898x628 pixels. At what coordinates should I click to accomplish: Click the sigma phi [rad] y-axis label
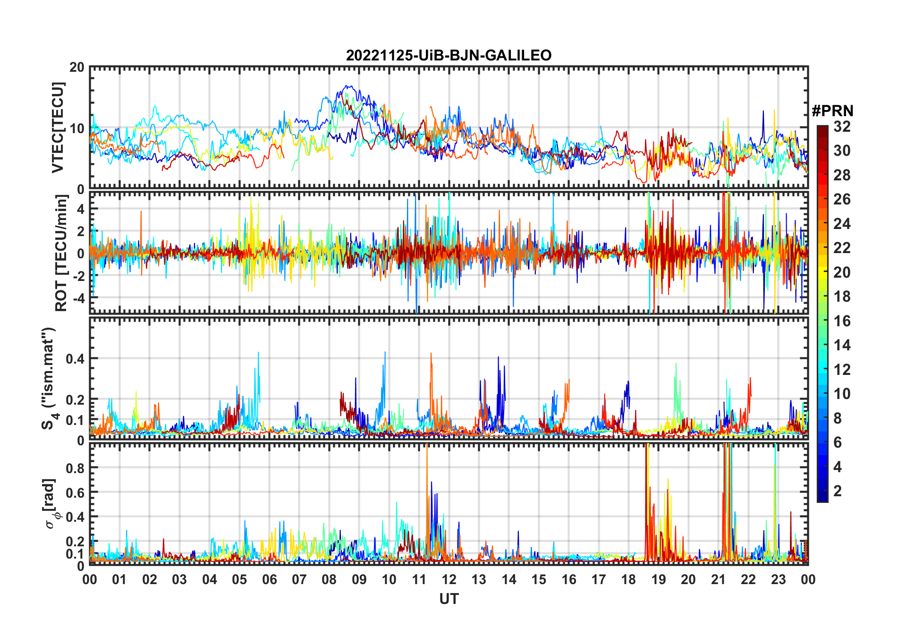tap(50, 504)
